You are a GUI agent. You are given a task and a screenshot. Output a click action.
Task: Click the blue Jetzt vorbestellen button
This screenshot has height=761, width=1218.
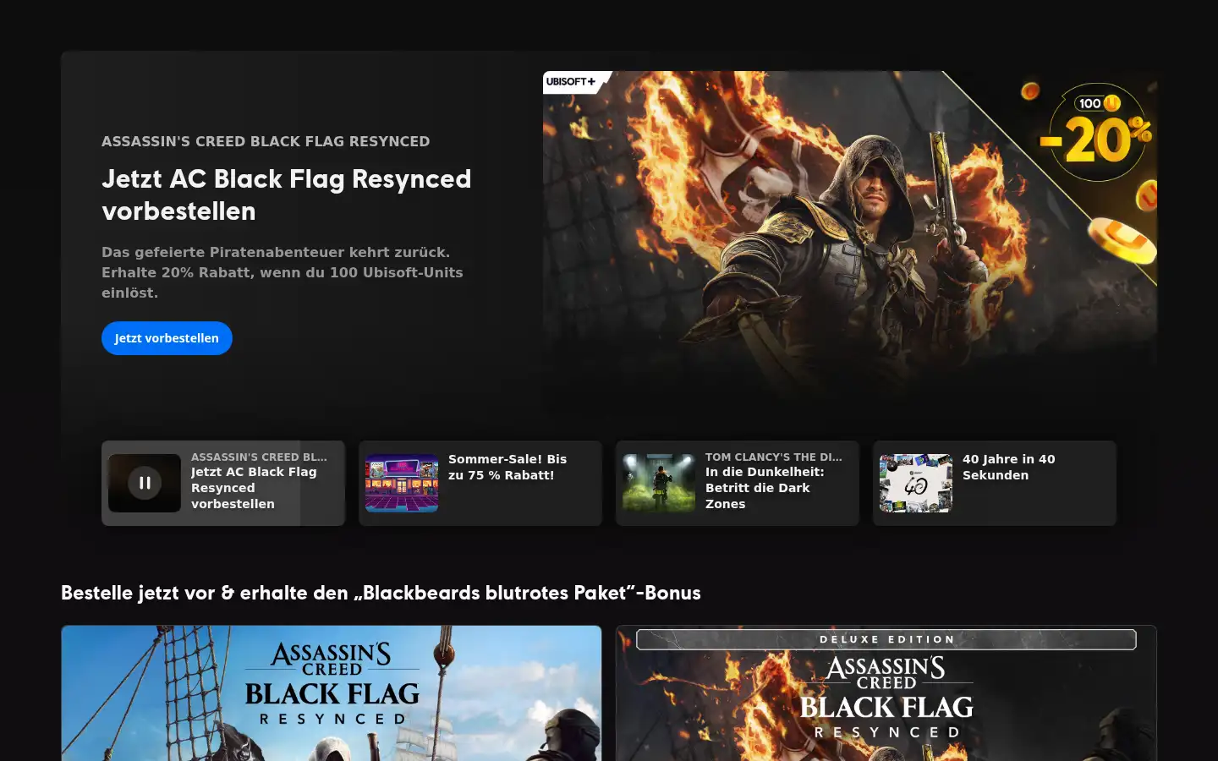point(167,338)
